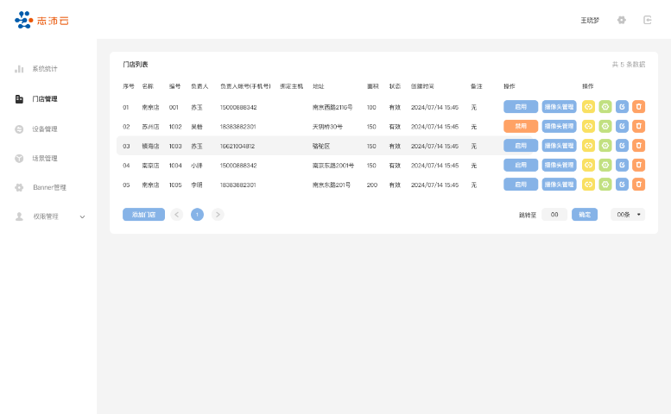Open 摄像头管理 for row 01
The image size is (671, 414).
[559, 107]
